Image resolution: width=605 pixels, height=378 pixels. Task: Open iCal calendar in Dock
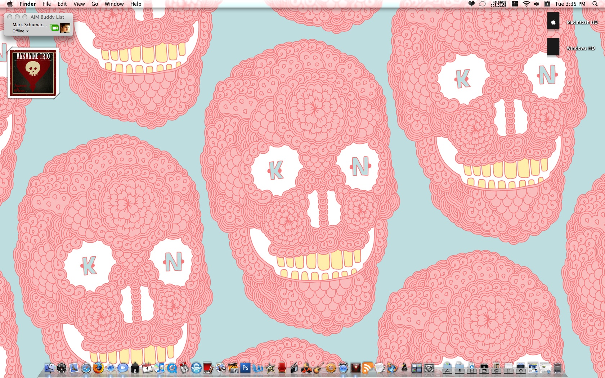(147, 368)
